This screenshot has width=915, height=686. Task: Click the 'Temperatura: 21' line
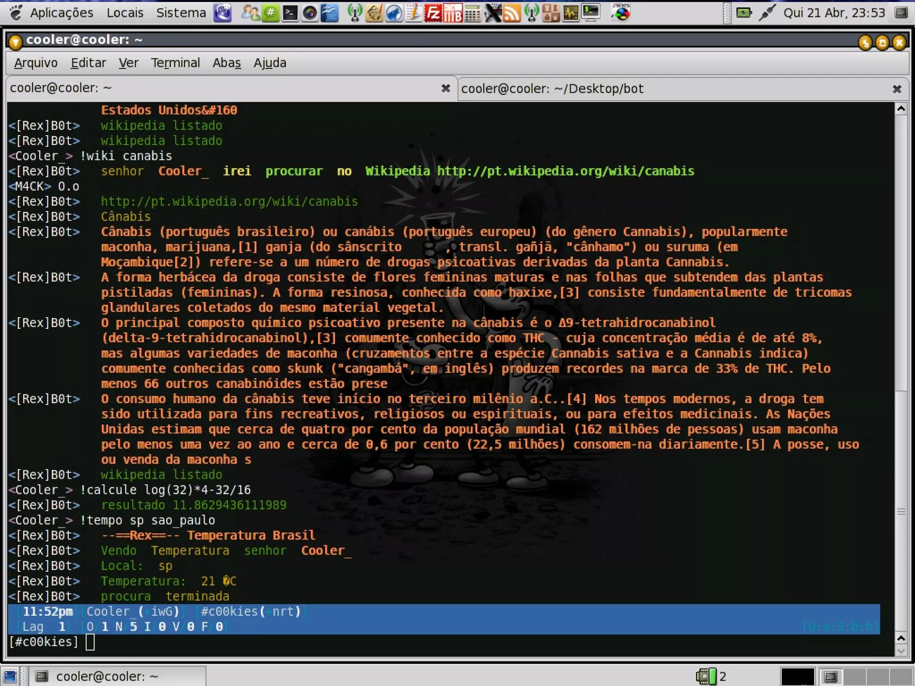pyautogui.click(x=168, y=581)
